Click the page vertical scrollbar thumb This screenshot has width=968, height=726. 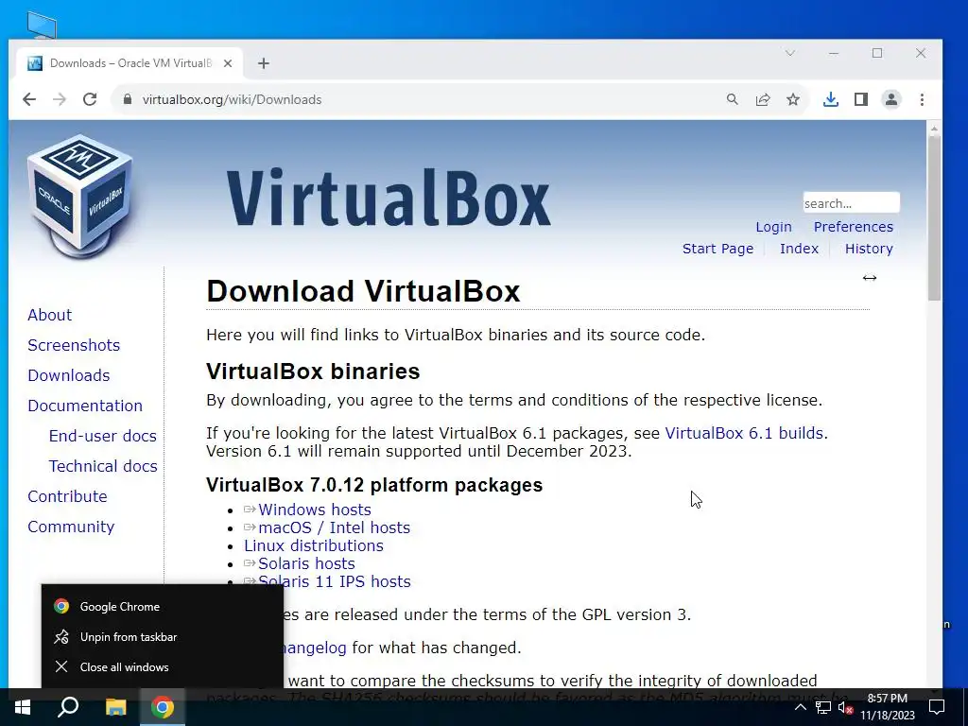[934, 217]
